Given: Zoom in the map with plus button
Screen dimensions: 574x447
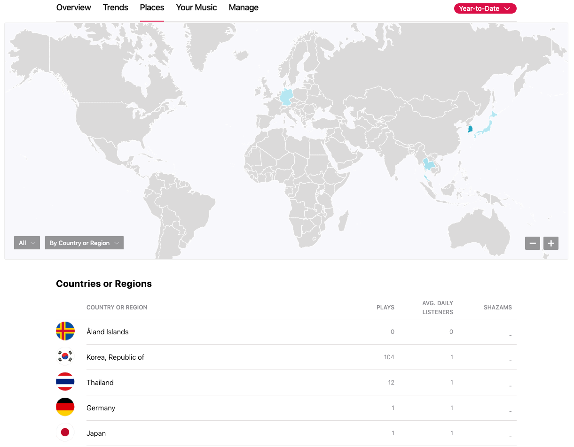Looking at the screenshot, I should (x=551, y=243).
